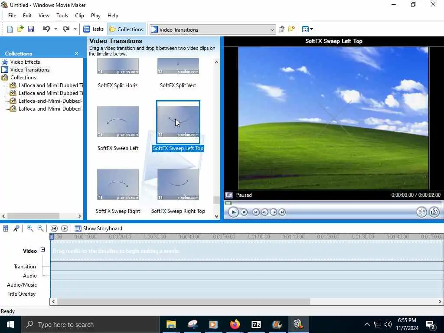Open the Edit menu
This screenshot has height=333, width=444.
[x=27, y=16]
